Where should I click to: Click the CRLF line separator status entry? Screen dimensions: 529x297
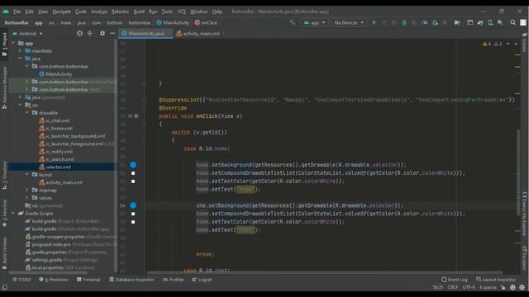tap(452, 287)
